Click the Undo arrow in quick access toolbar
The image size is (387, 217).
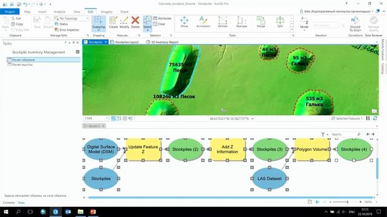coord(25,4)
